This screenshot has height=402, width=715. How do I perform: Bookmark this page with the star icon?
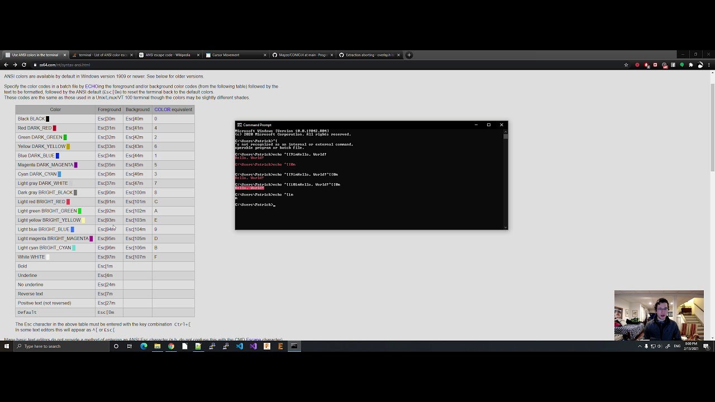[626, 65]
